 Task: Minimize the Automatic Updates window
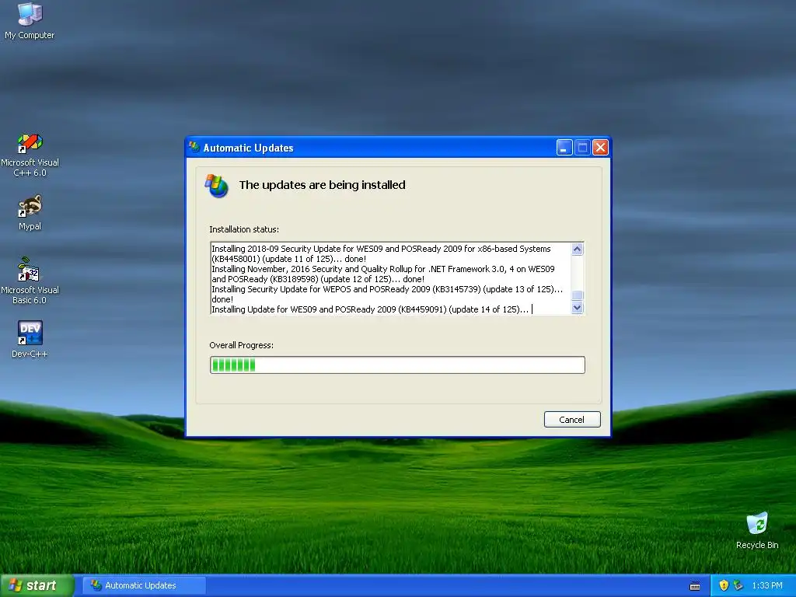(564, 147)
